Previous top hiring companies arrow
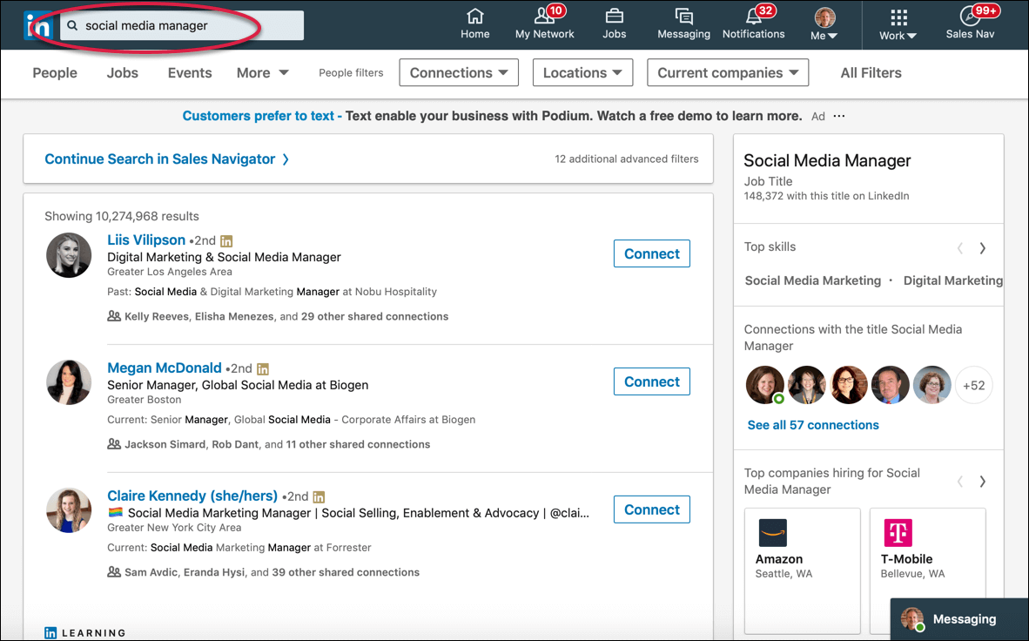This screenshot has height=641, width=1029. point(960,482)
